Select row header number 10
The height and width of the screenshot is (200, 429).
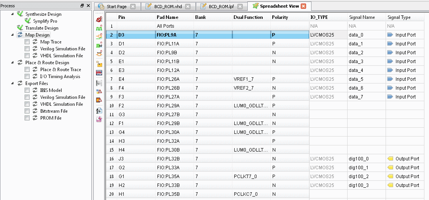[111, 106]
